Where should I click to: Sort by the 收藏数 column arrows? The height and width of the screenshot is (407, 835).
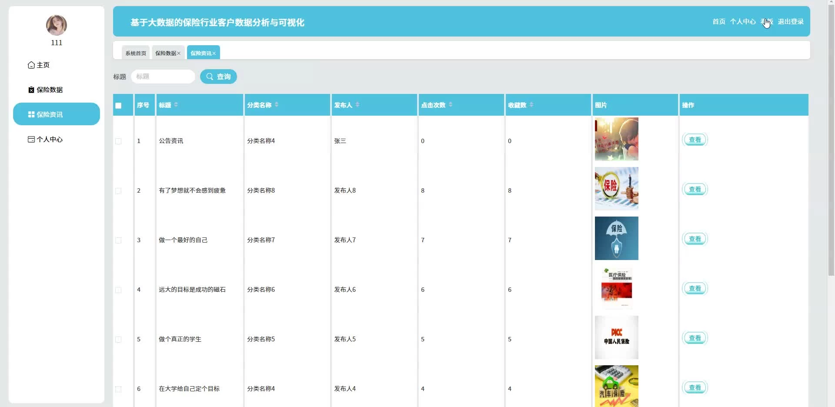click(x=531, y=104)
